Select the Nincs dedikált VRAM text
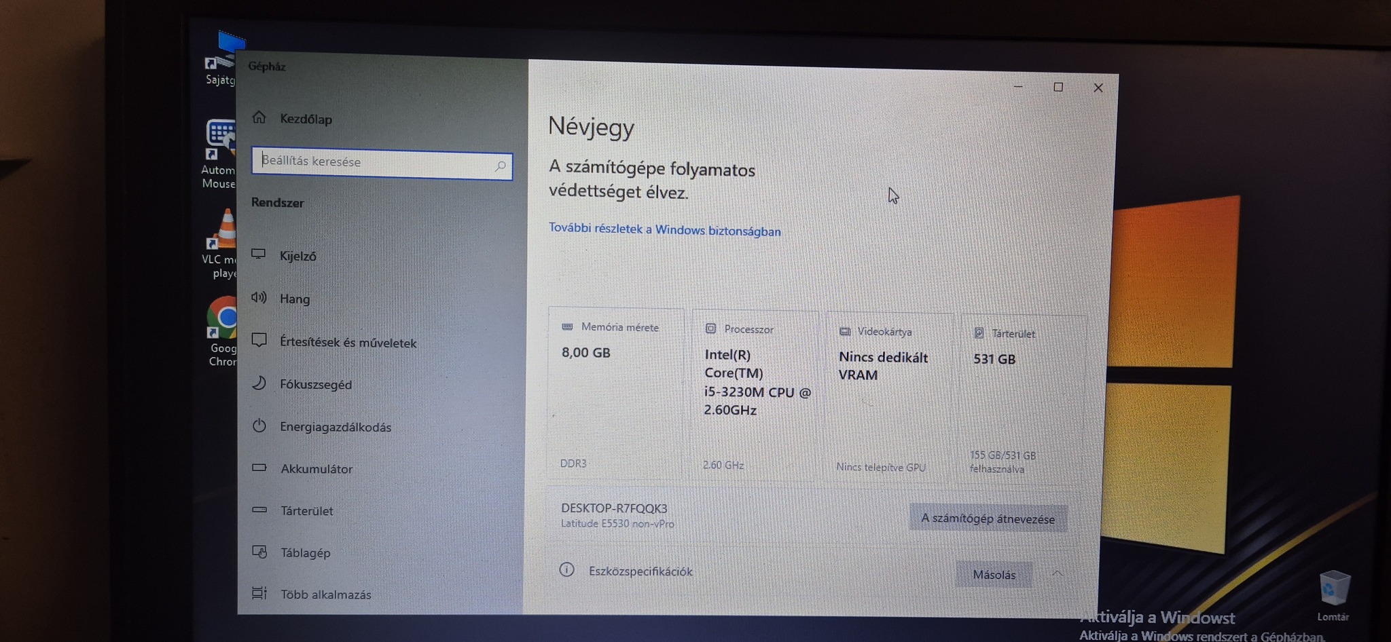The image size is (1391, 642). [883, 366]
